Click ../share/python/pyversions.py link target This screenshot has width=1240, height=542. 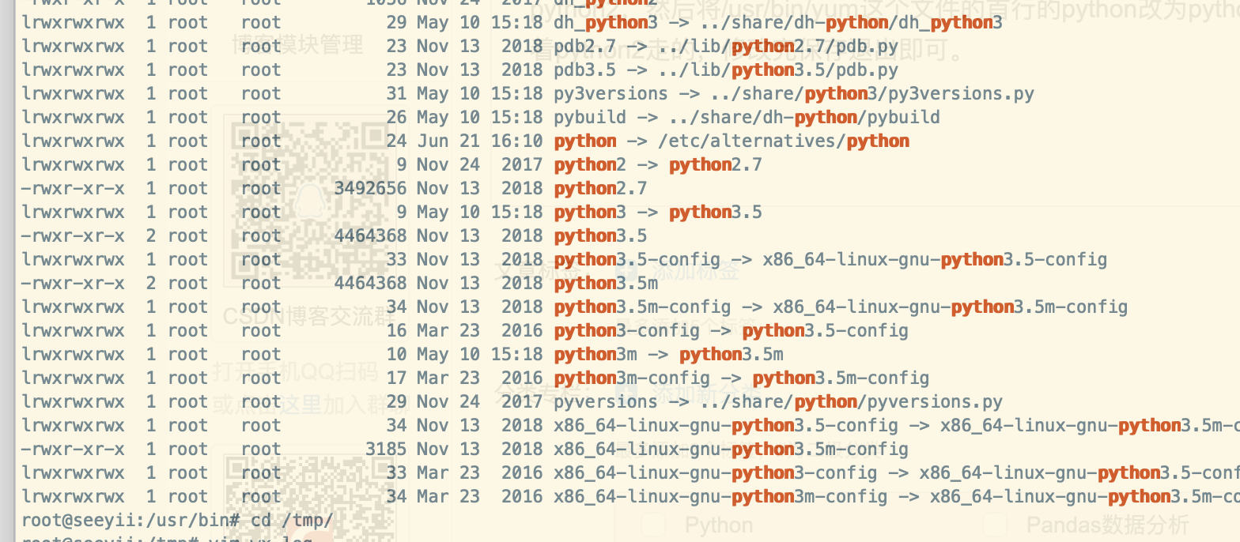coord(852,401)
